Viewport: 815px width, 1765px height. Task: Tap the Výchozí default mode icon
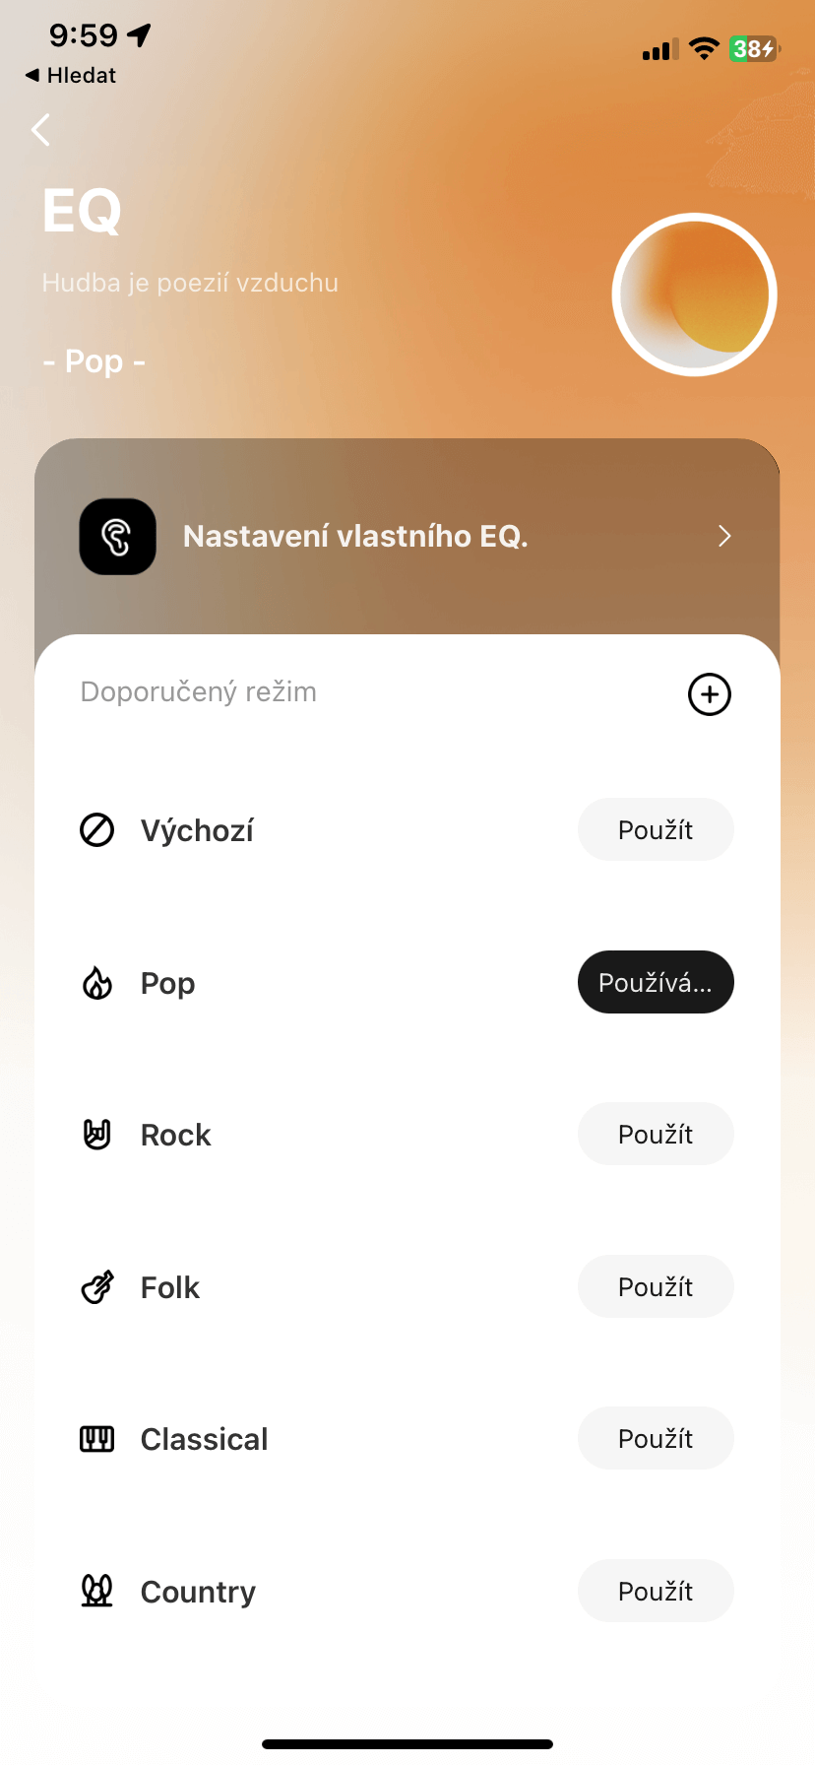click(96, 830)
